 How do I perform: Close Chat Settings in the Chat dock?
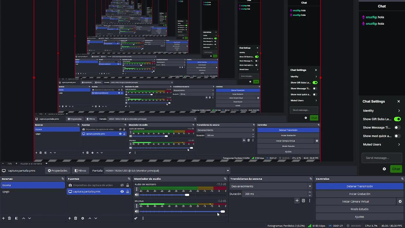399,101
